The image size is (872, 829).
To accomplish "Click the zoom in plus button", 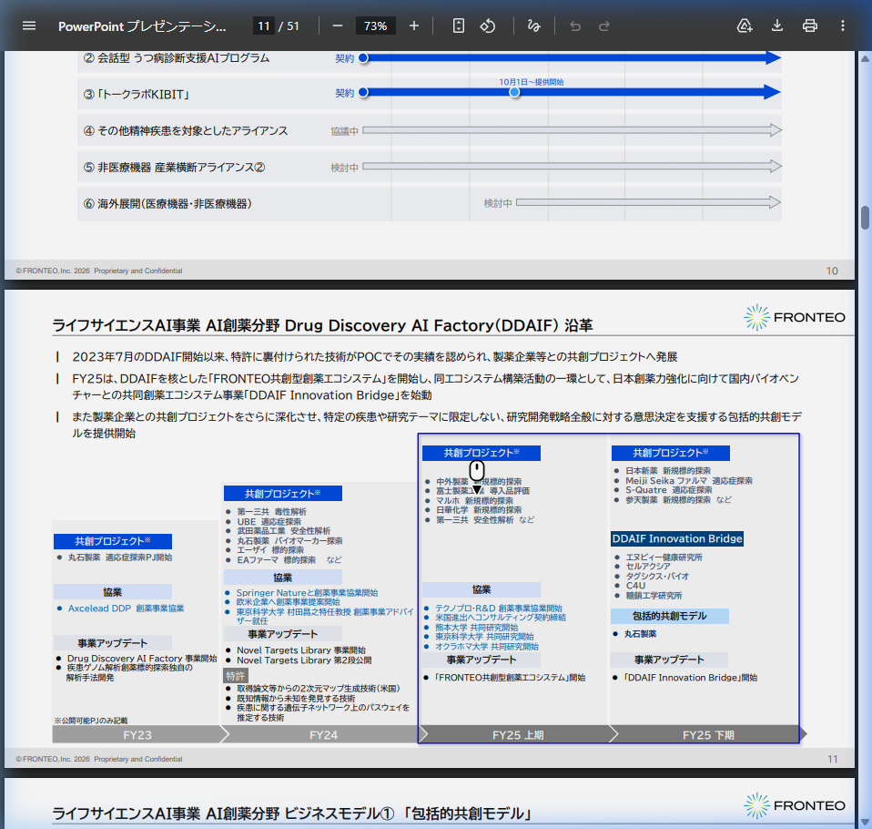I will (x=414, y=26).
